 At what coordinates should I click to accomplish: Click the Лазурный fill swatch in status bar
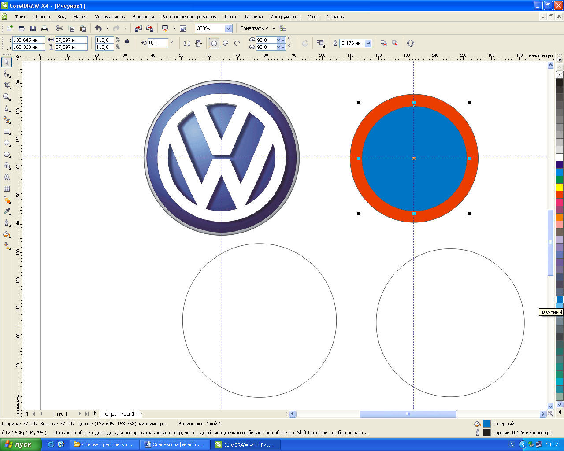pos(487,424)
